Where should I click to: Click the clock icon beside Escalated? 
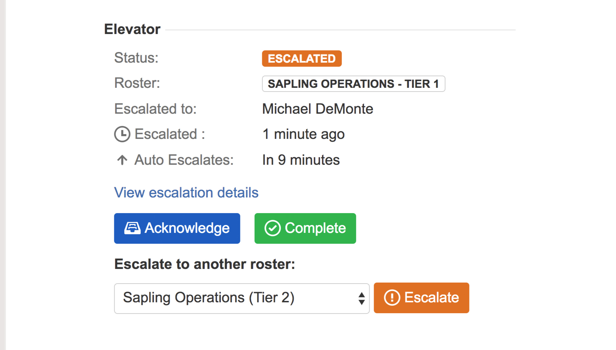coord(122,134)
